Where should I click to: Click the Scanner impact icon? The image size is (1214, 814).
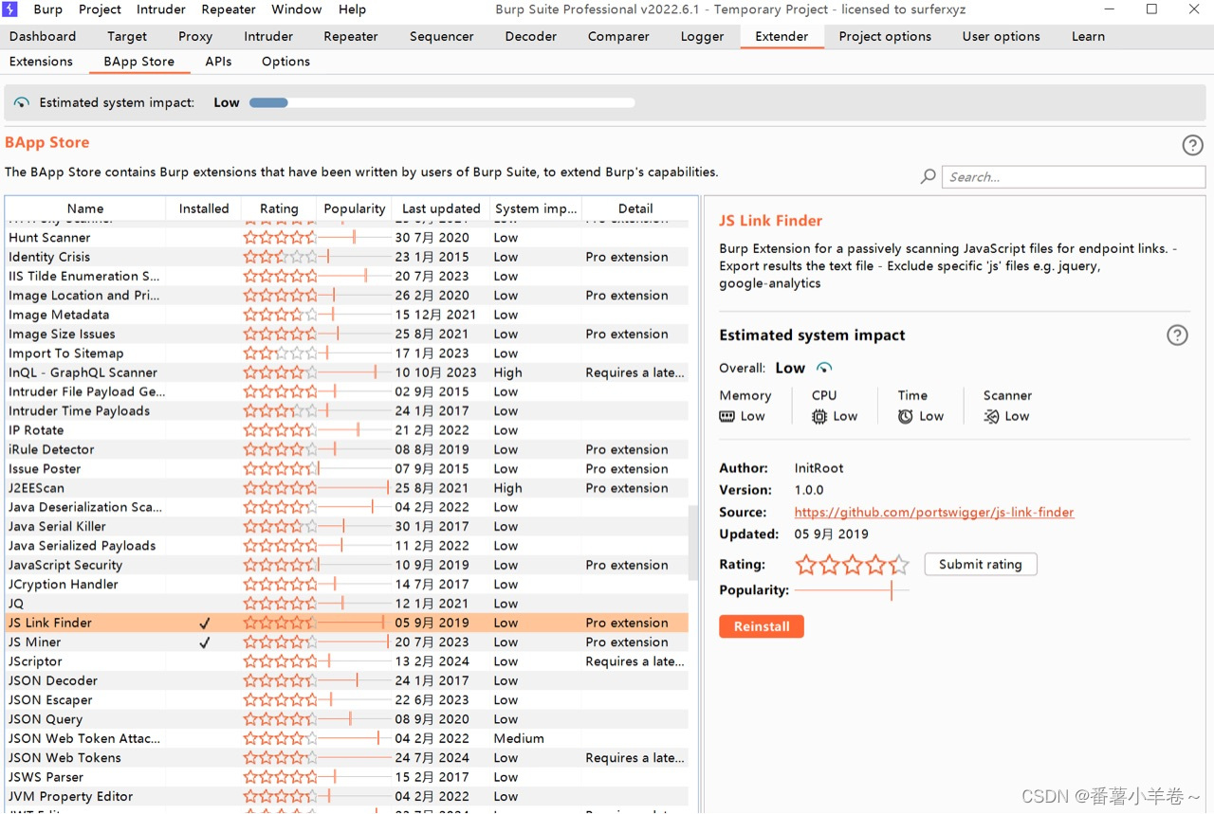[991, 416]
